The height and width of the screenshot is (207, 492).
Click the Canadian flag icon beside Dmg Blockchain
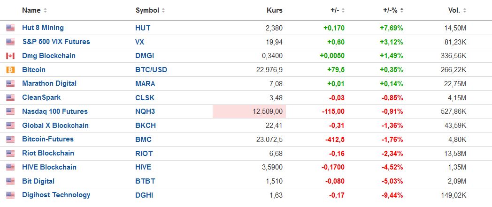[10, 56]
